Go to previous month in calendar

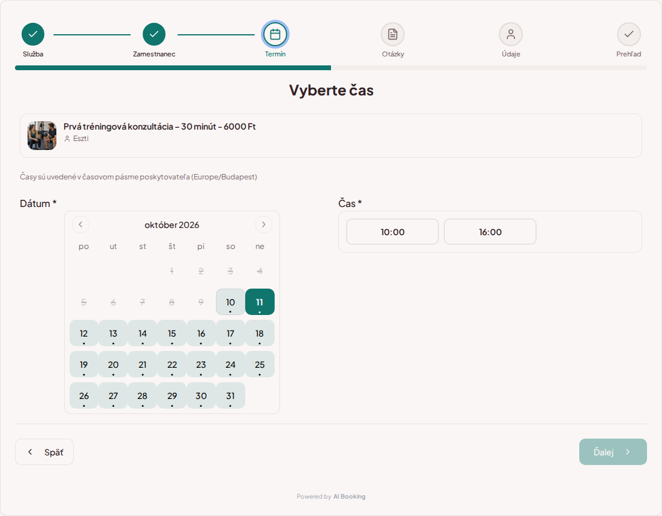click(x=80, y=224)
